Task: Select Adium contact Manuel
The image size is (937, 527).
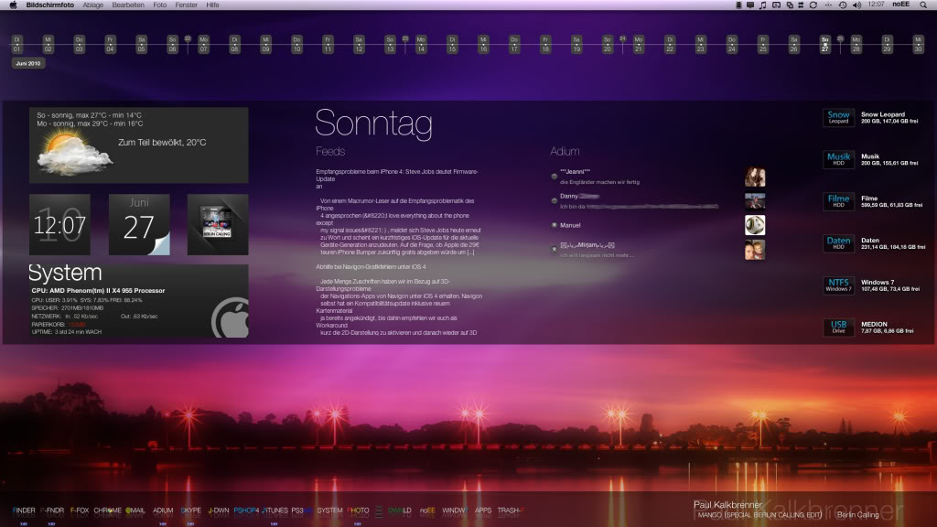Action: click(570, 225)
